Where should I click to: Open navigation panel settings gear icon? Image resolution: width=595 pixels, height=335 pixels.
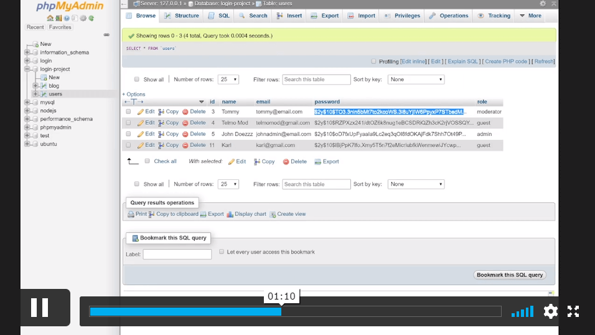pyautogui.click(x=83, y=18)
